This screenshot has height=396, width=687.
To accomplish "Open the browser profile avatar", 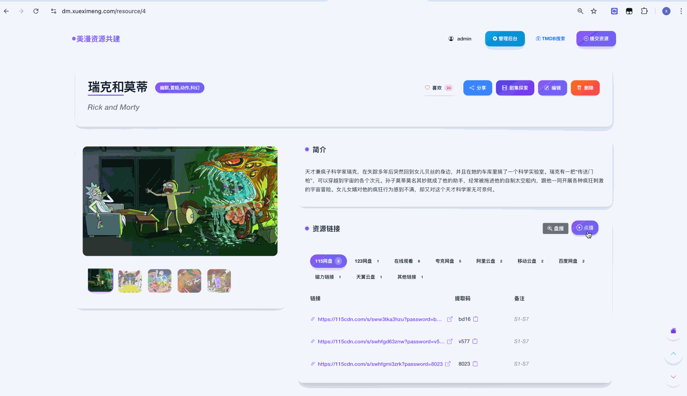I will (x=666, y=11).
